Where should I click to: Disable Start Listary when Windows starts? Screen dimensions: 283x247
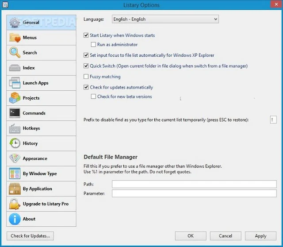(86, 35)
